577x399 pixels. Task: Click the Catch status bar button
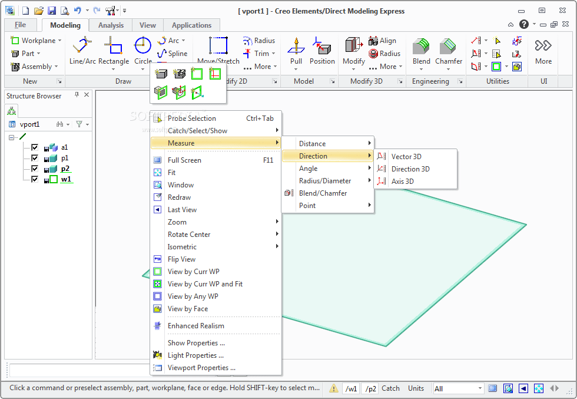click(x=390, y=388)
